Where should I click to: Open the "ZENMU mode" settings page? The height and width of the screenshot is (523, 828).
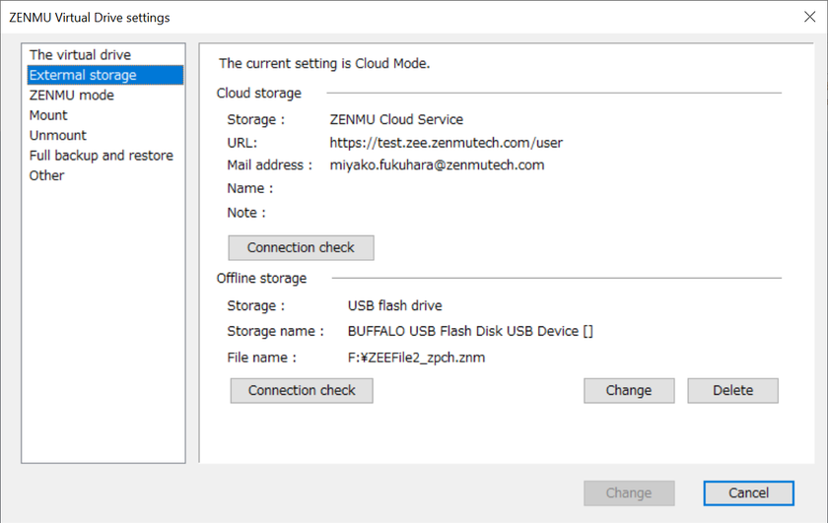[72, 96]
